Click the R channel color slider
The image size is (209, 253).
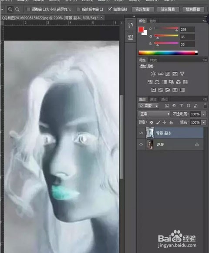[166, 28]
